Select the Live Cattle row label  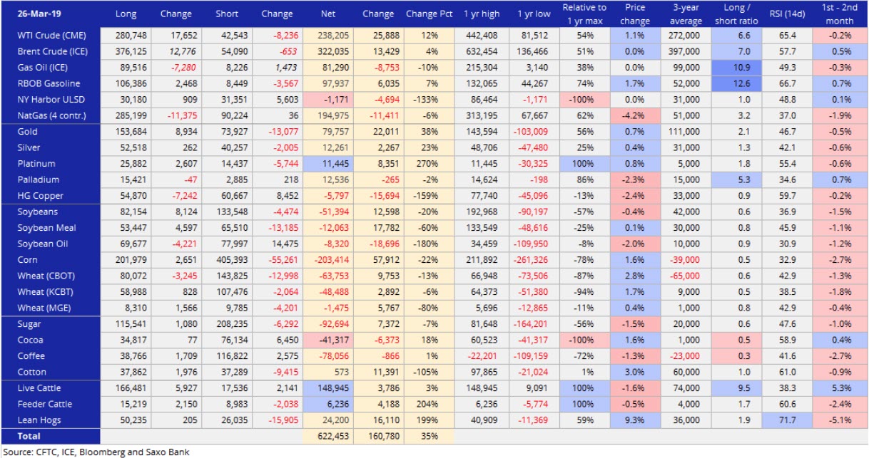pyautogui.click(x=39, y=387)
